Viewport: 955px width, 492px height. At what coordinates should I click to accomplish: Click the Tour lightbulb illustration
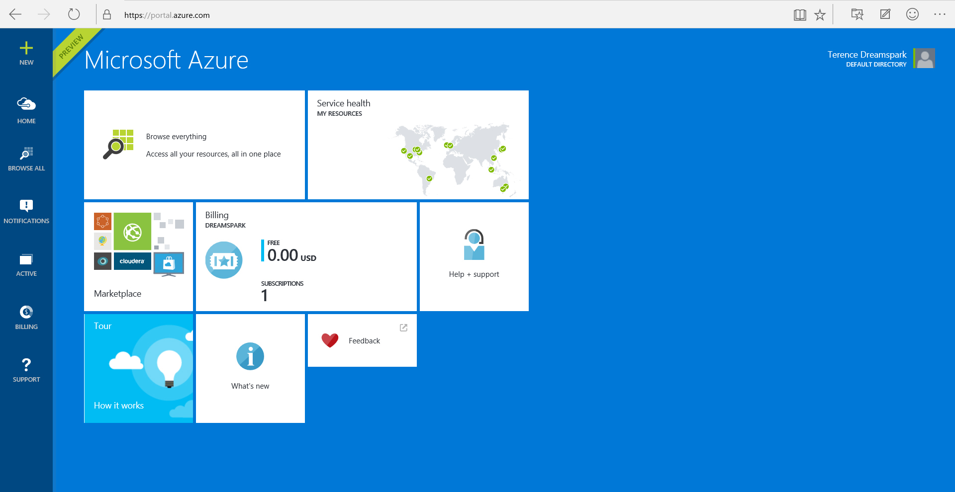tap(169, 368)
